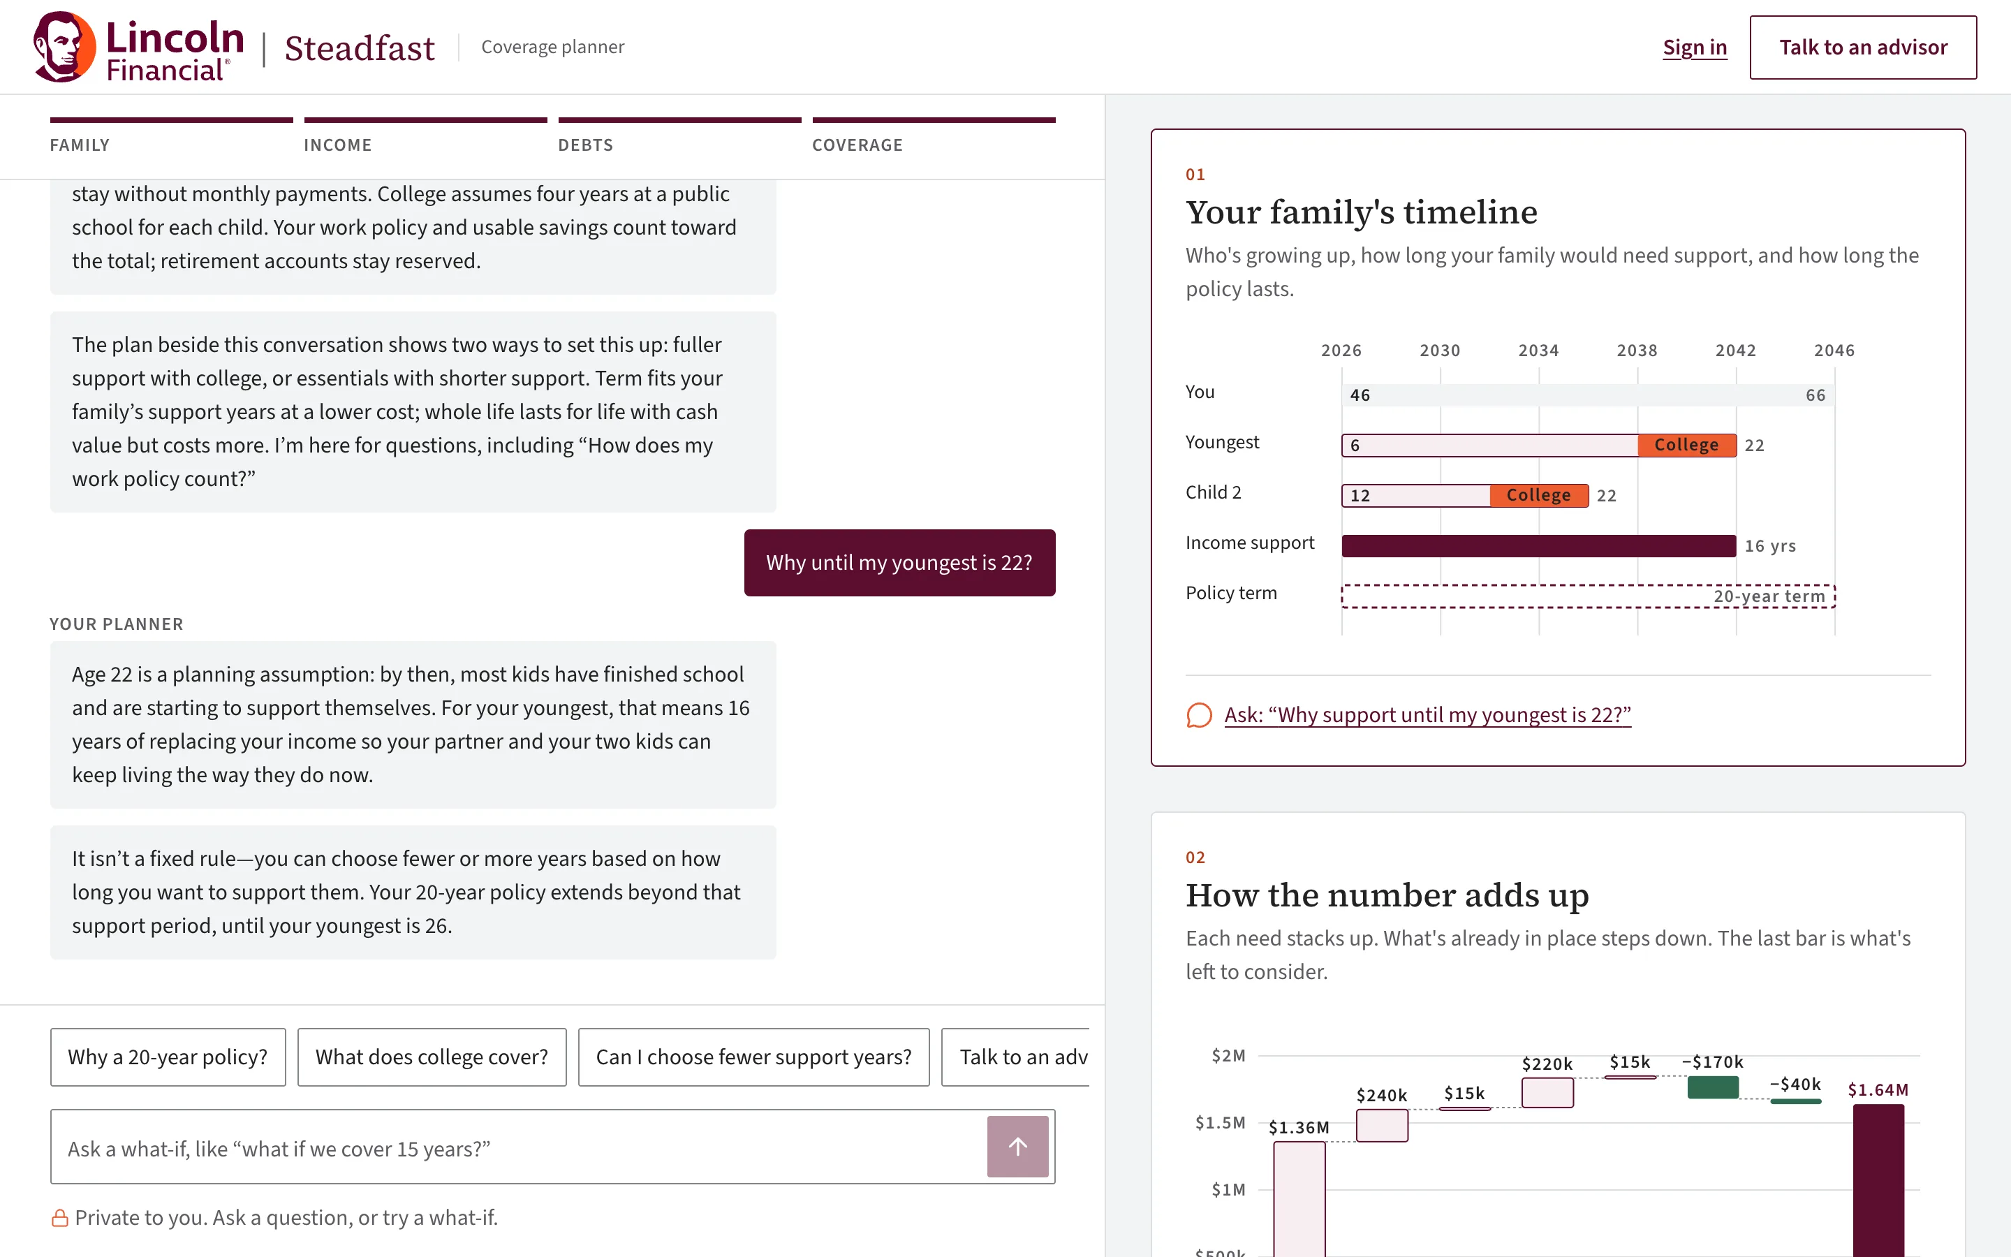The height and width of the screenshot is (1257, 2011).
Task: Select the Why a 20-year policy? suggestion
Action: pyautogui.click(x=168, y=1057)
